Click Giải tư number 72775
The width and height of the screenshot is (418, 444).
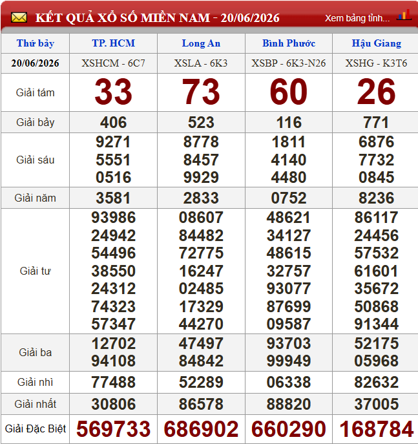(x=201, y=253)
